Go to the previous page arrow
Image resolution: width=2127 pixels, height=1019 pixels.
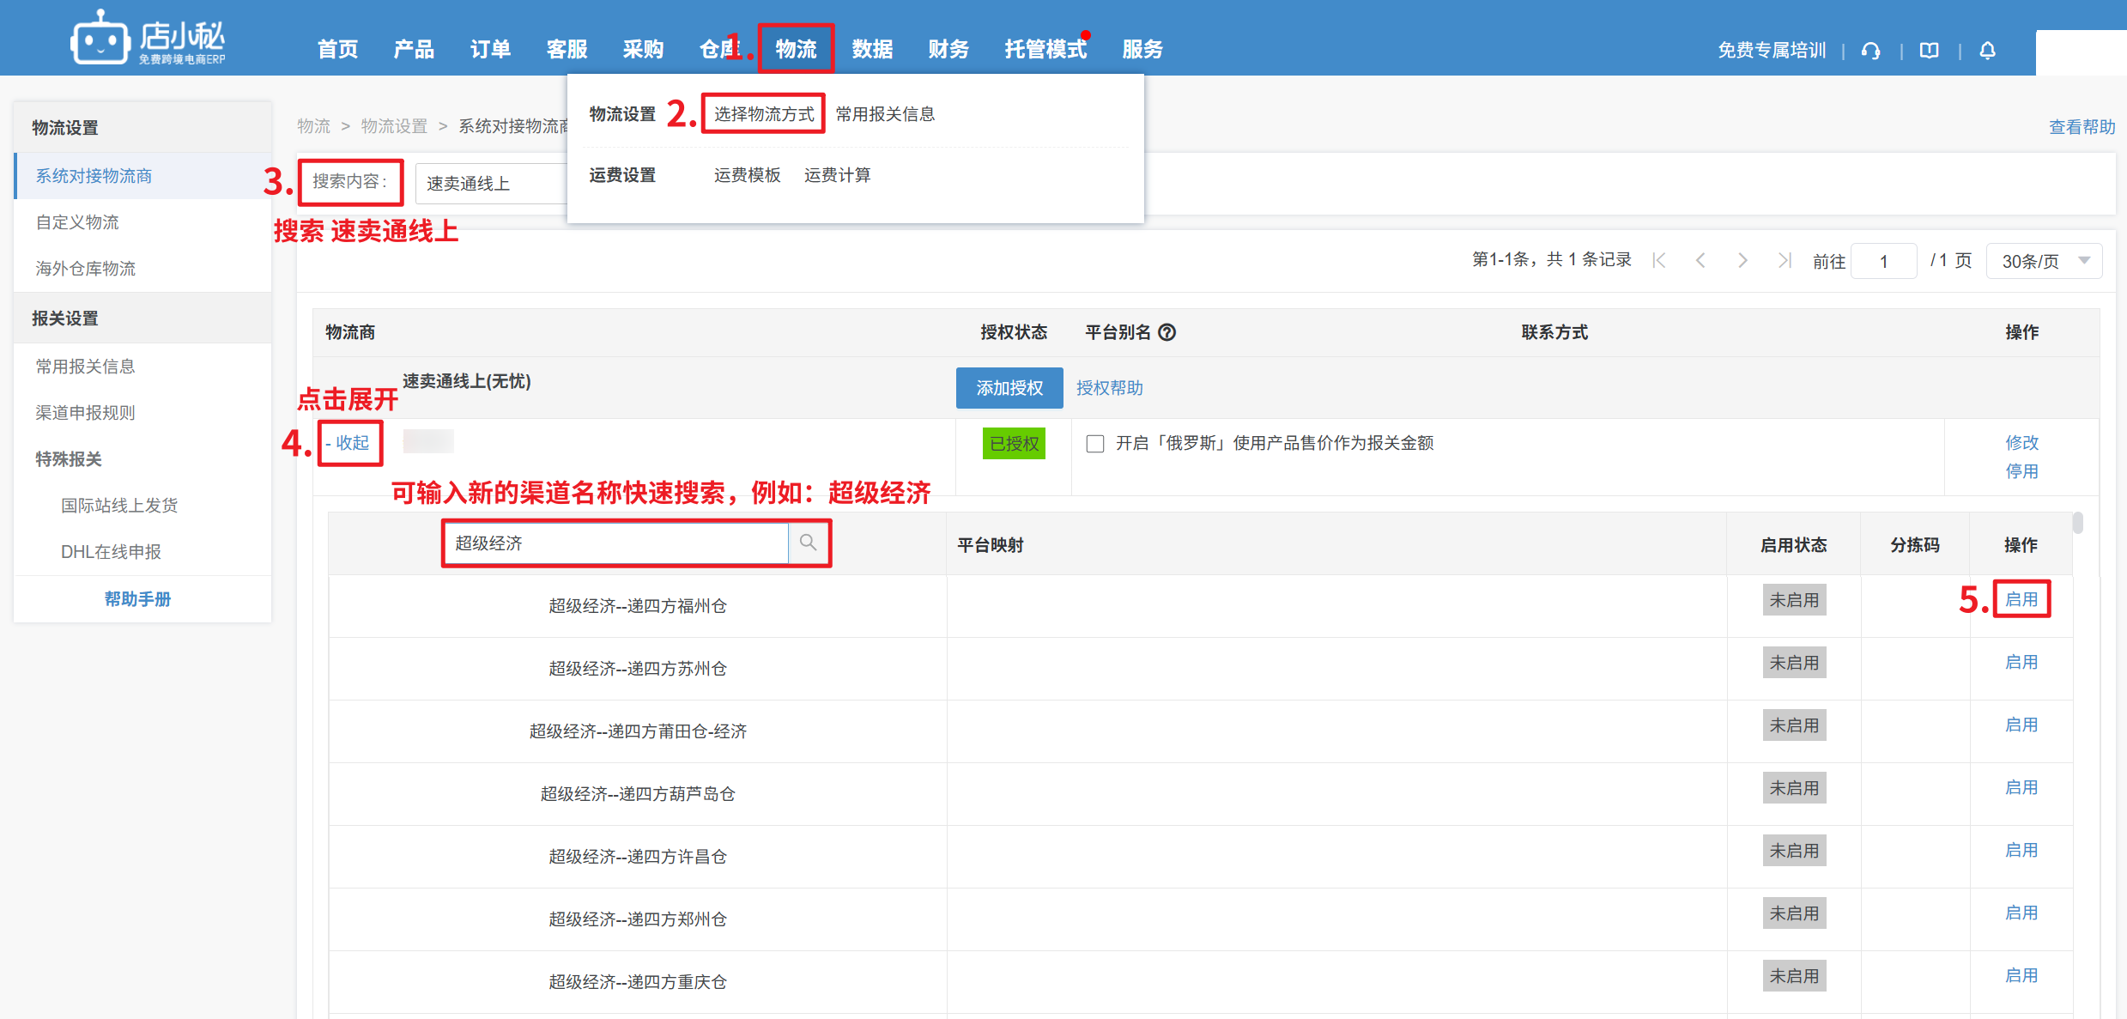[x=1700, y=260]
